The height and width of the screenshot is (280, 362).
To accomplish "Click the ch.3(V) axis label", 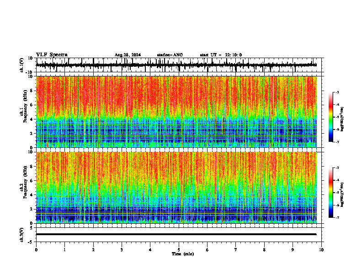I will [x=22, y=235].
